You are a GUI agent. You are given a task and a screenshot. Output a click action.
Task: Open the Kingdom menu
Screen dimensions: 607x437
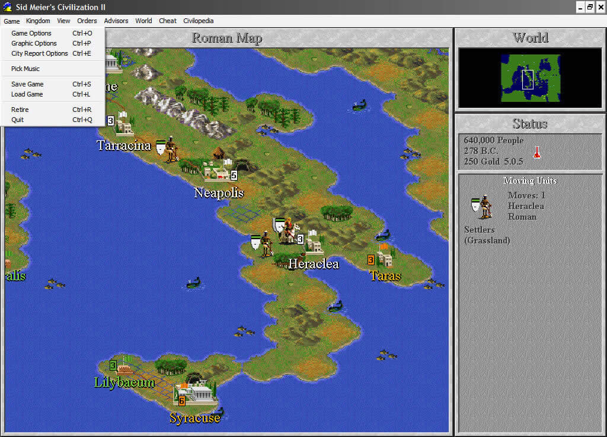(x=38, y=21)
